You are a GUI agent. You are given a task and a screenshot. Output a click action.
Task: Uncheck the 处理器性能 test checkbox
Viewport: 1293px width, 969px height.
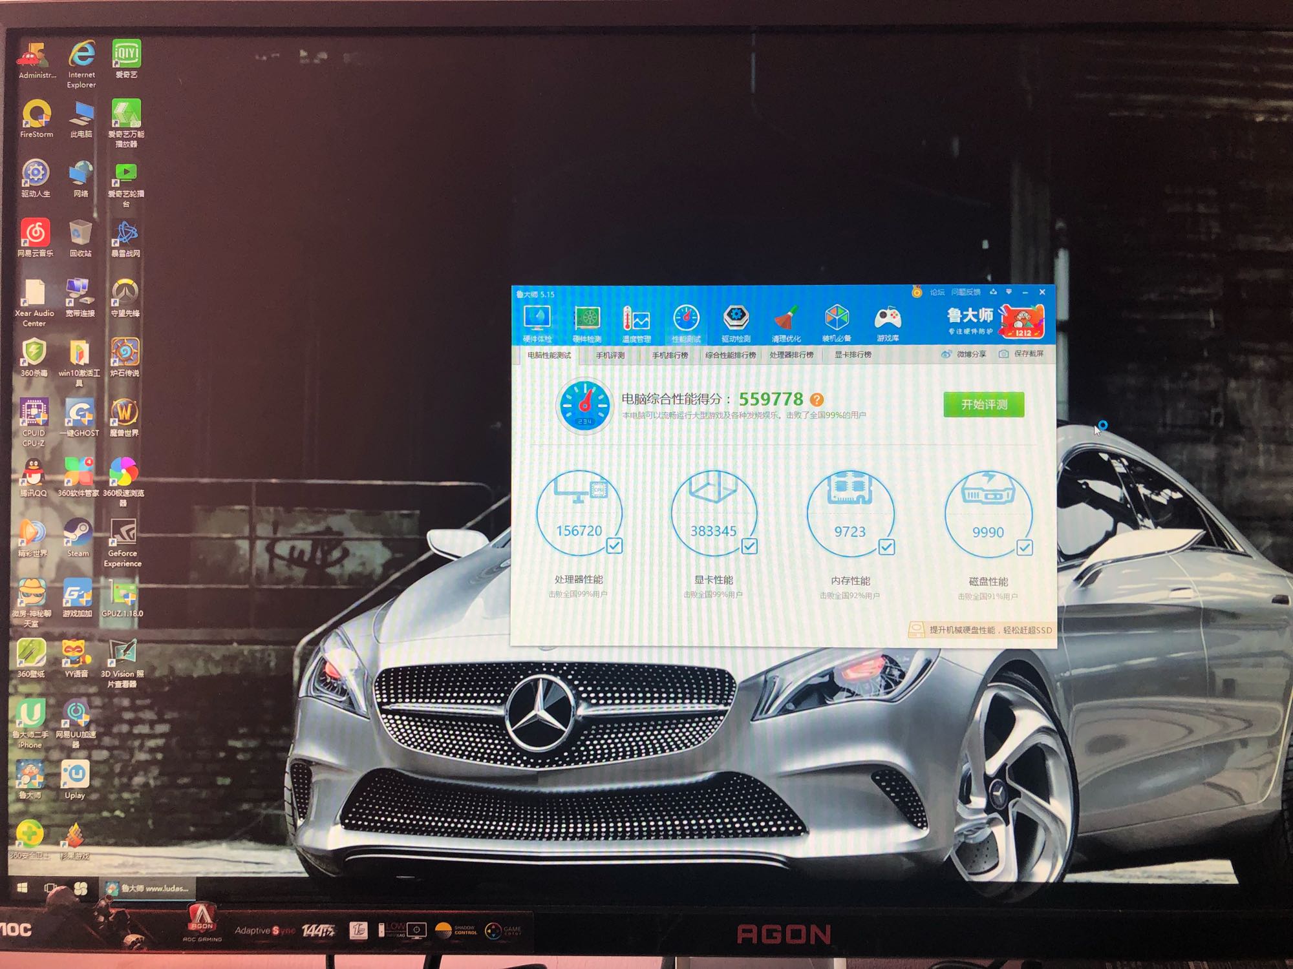[614, 546]
